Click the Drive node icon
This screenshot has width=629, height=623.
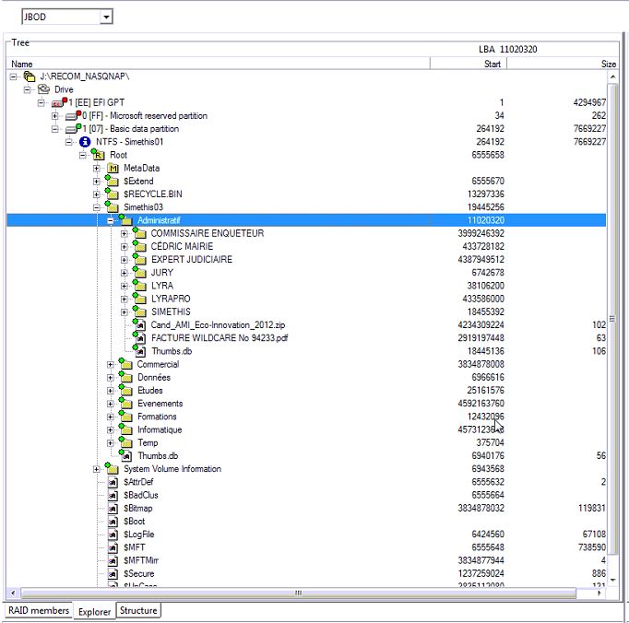43,89
